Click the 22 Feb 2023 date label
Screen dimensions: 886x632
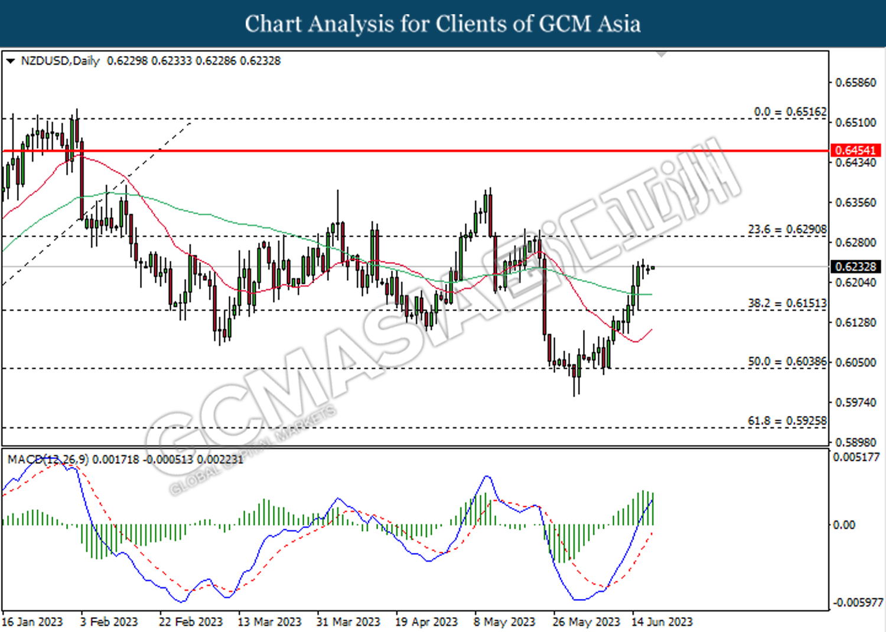pyautogui.click(x=191, y=622)
